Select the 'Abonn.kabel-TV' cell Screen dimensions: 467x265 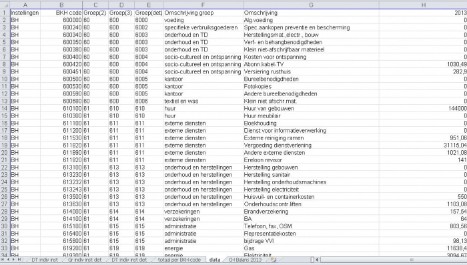click(x=311, y=64)
